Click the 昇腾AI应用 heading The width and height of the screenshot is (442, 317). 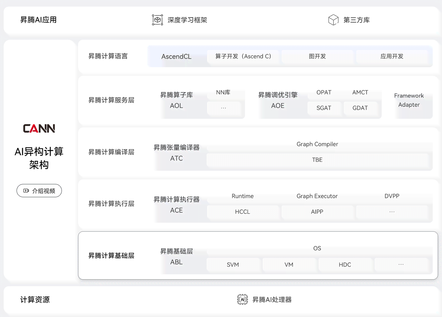coord(38,20)
